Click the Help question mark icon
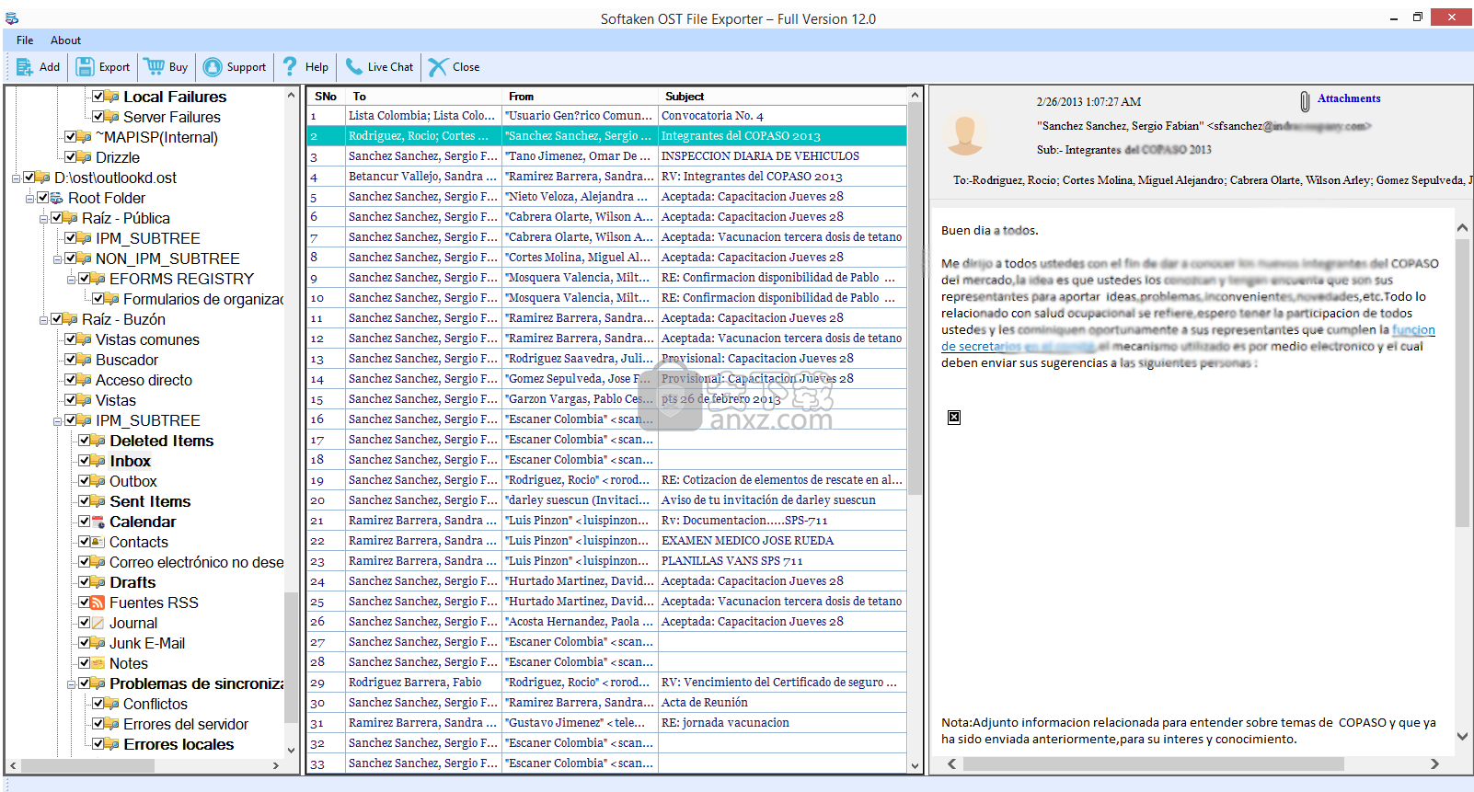 pos(290,66)
